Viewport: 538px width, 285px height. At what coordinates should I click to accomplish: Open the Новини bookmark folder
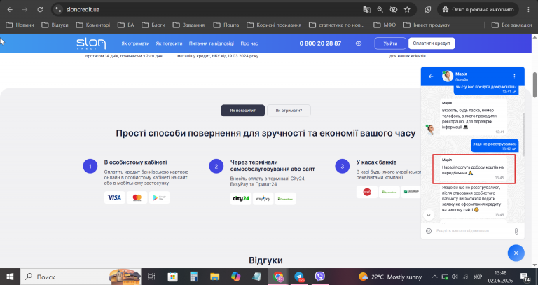coord(20,25)
